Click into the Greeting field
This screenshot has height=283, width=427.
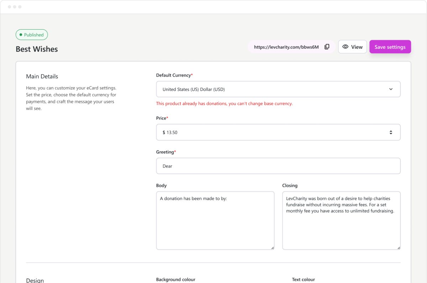pos(278,166)
